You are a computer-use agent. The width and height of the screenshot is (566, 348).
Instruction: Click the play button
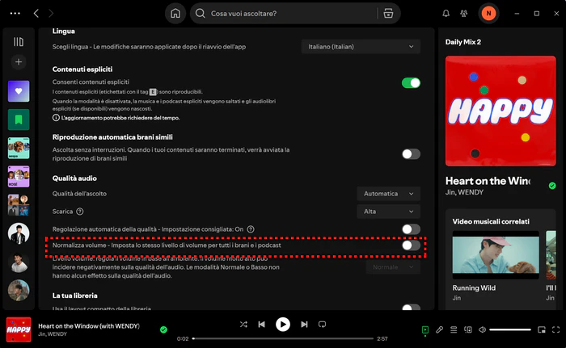pos(283,325)
